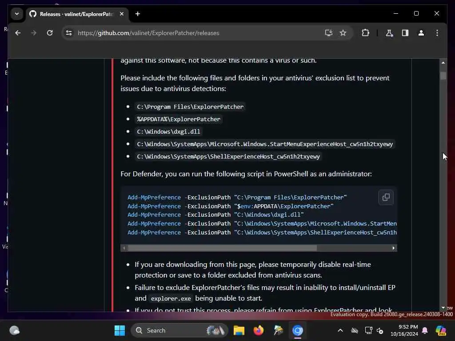Reload the GitHub releases page
The width and height of the screenshot is (455, 341).
(50, 33)
